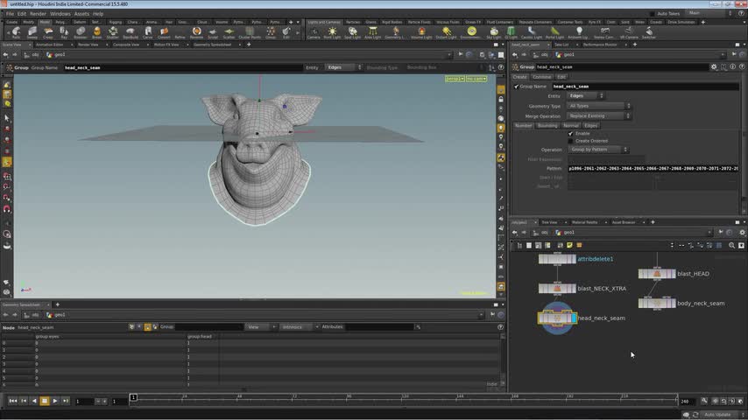Click the Pattern input field

coord(653,168)
